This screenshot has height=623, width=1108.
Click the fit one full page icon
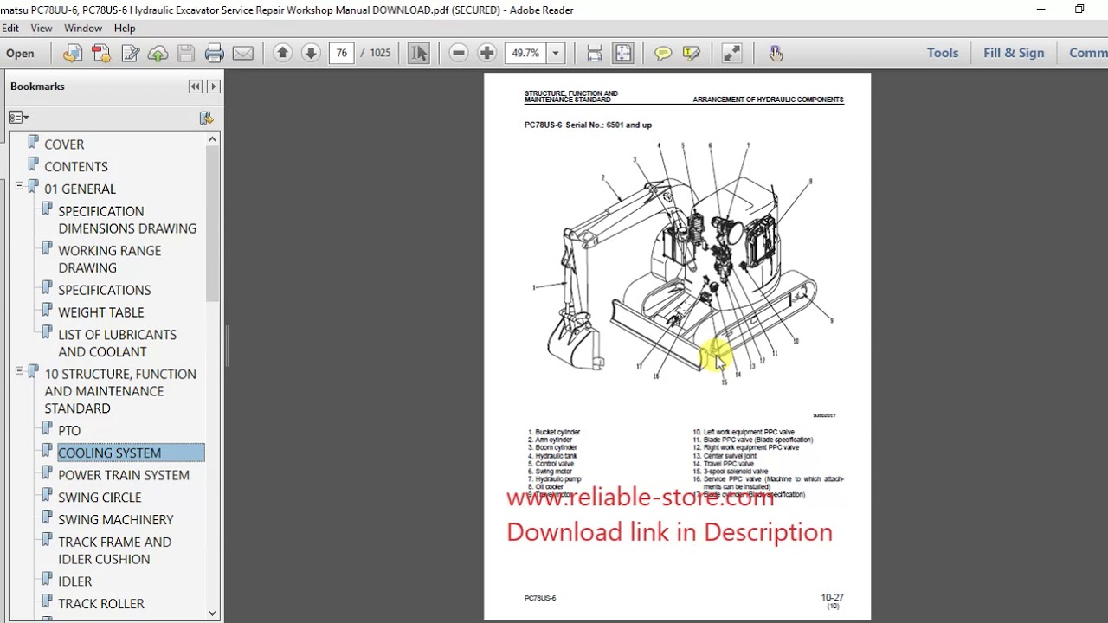click(623, 53)
